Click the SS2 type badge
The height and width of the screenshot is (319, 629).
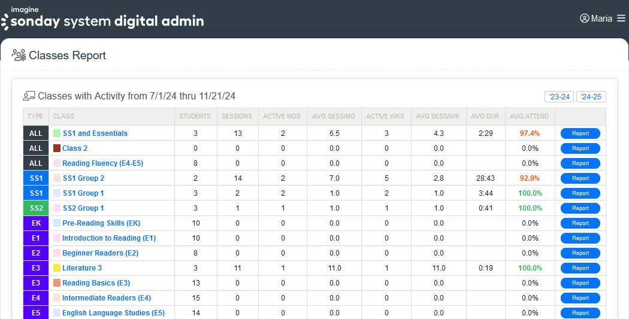[36, 208]
